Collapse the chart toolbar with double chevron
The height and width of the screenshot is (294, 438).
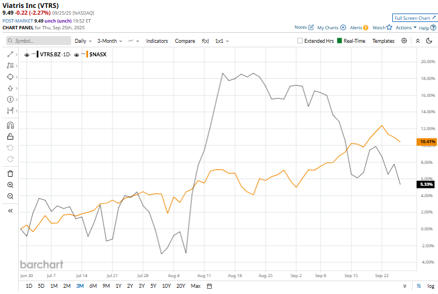[418, 41]
